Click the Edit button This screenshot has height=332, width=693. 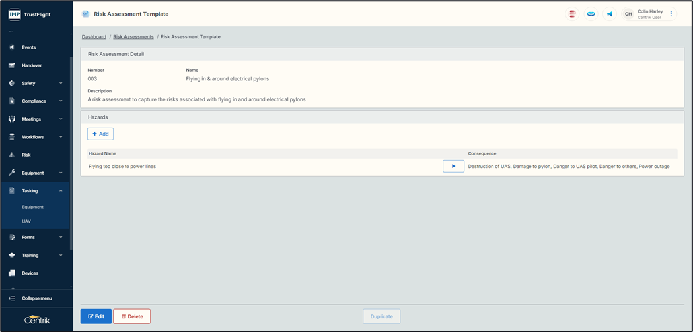tap(96, 316)
